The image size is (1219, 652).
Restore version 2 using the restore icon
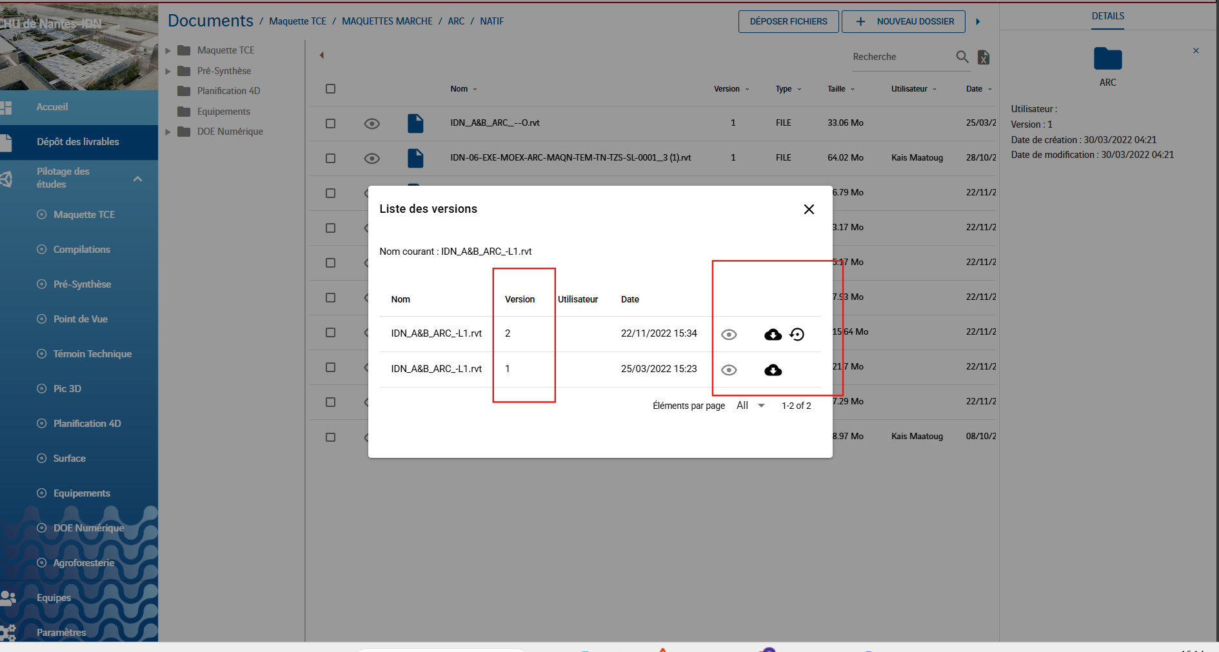(797, 334)
